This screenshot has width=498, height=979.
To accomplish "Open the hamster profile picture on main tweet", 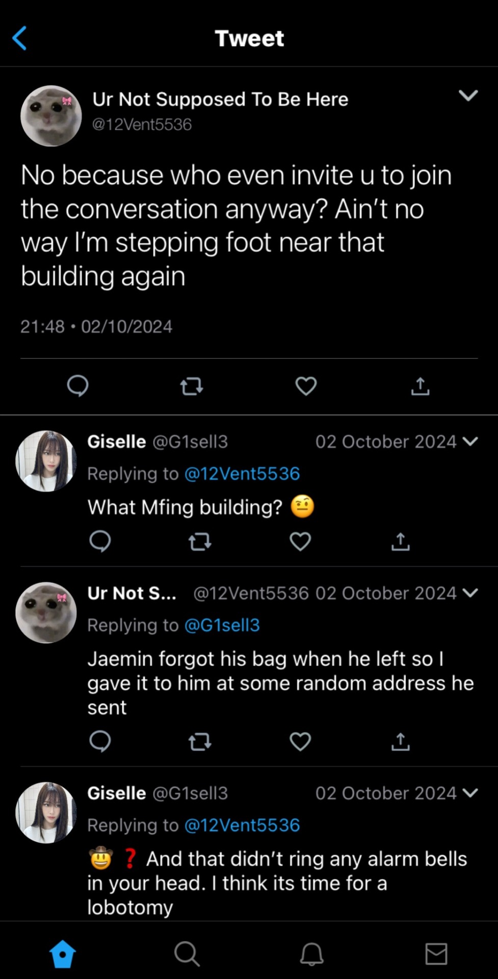I will coord(51,116).
